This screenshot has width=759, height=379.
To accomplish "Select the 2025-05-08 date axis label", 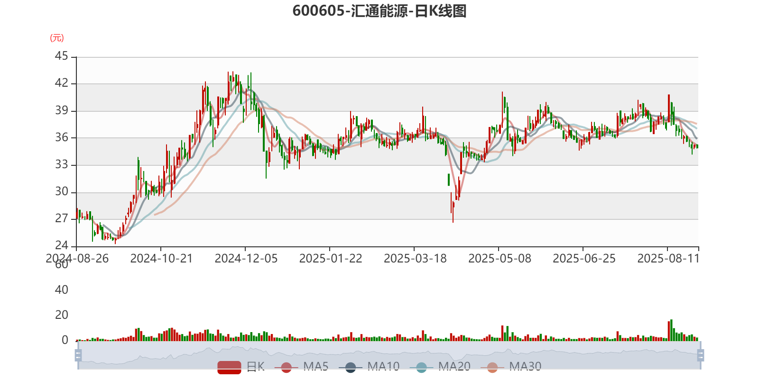I will click(499, 259).
